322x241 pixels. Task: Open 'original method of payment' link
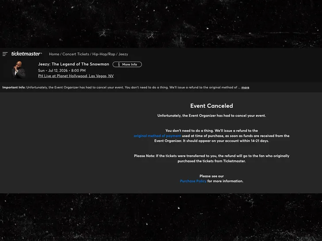tap(157, 136)
